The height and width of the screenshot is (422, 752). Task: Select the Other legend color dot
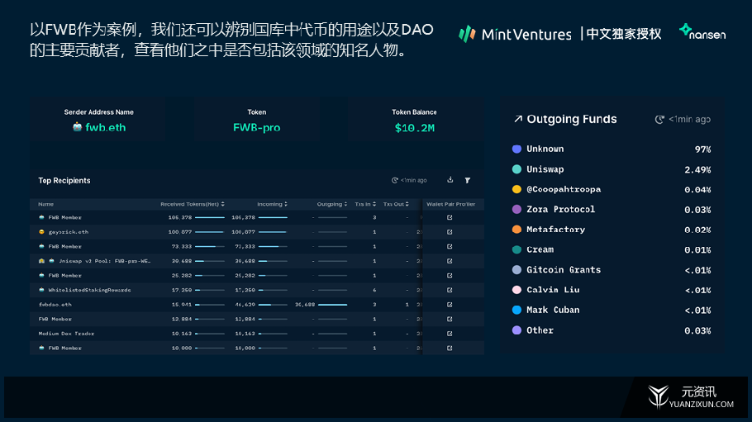coord(516,330)
